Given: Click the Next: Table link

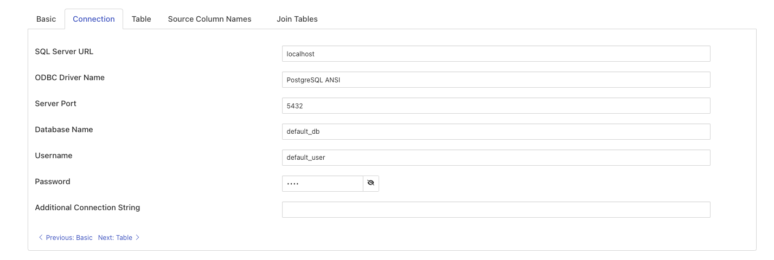Looking at the screenshot, I should (x=115, y=238).
